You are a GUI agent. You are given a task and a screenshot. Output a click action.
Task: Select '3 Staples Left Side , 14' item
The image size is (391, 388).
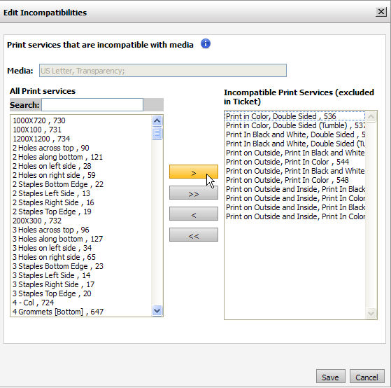point(51,275)
